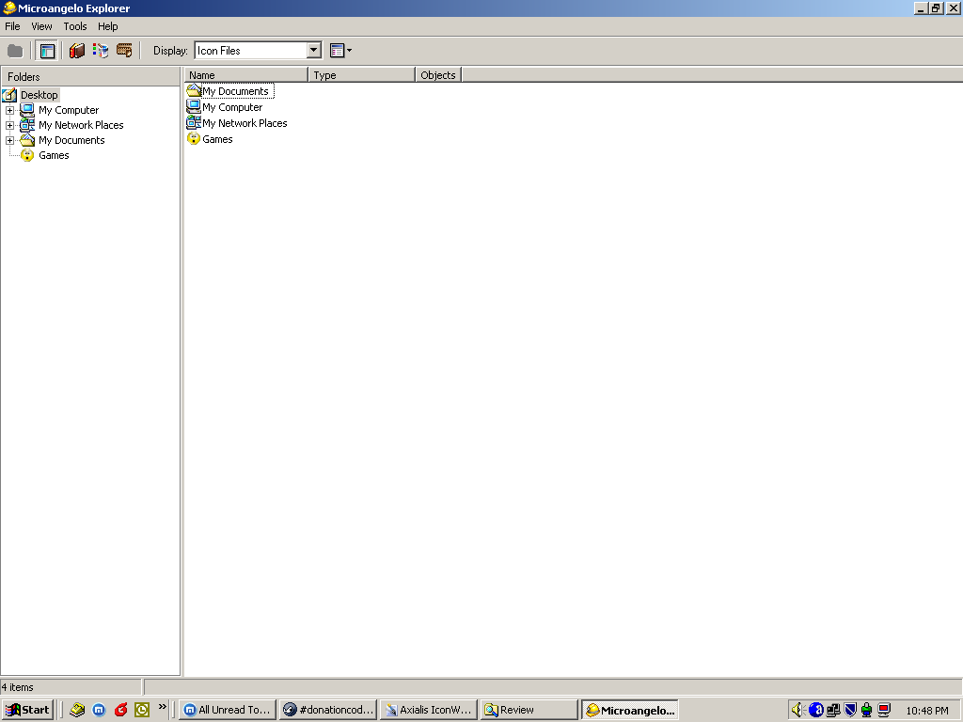Image resolution: width=963 pixels, height=722 pixels.
Task: Select My Network Places in Folders tree
Action: (81, 125)
